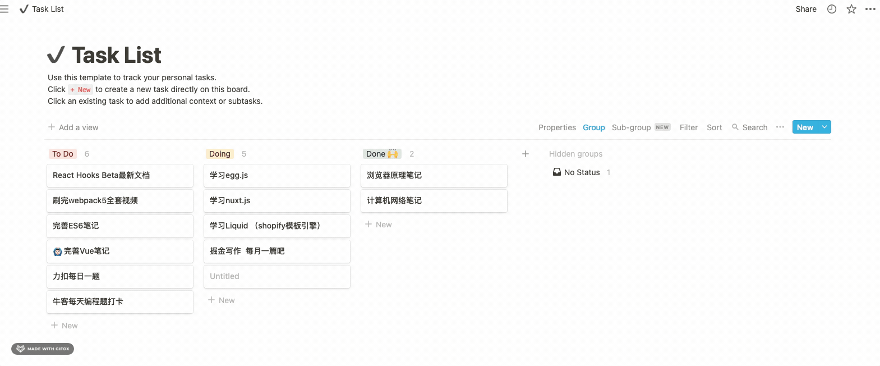
Task: Click the To Do group label
Action: coord(63,154)
